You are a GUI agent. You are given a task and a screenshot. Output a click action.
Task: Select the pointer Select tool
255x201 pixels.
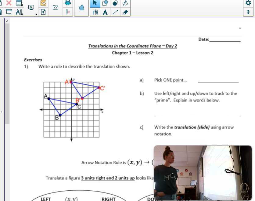point(95,4)
